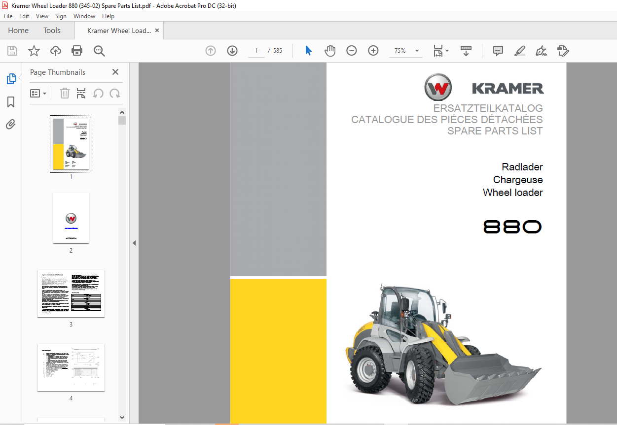Open the Fill & Sign request tool

[x=563, y=51]
